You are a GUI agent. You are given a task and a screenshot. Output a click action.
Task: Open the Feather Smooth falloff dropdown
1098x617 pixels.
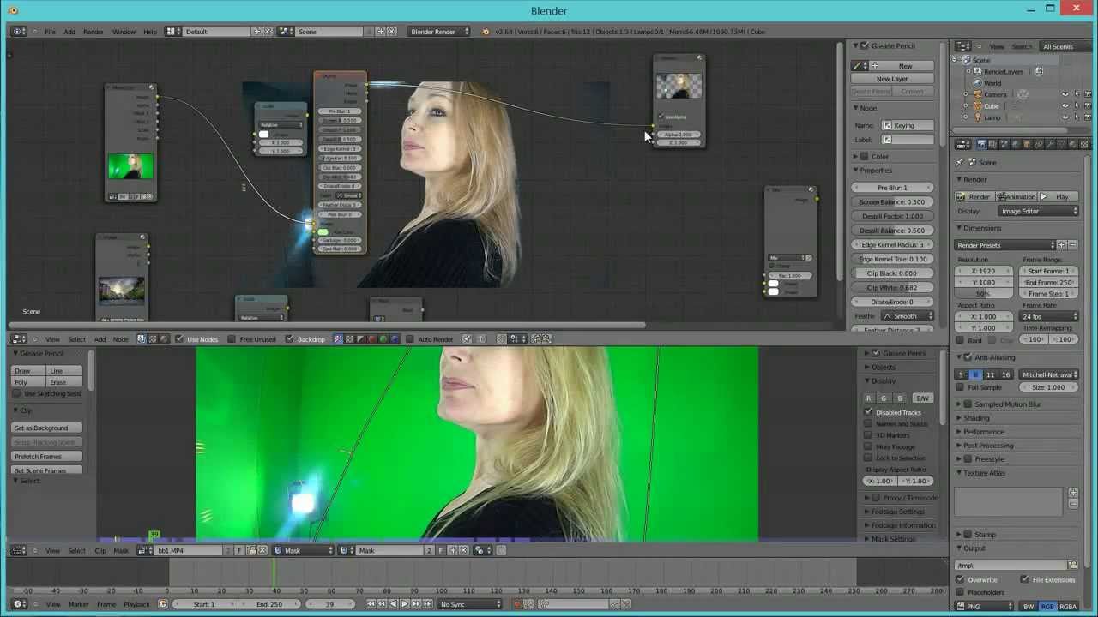[x=908, y=316]
